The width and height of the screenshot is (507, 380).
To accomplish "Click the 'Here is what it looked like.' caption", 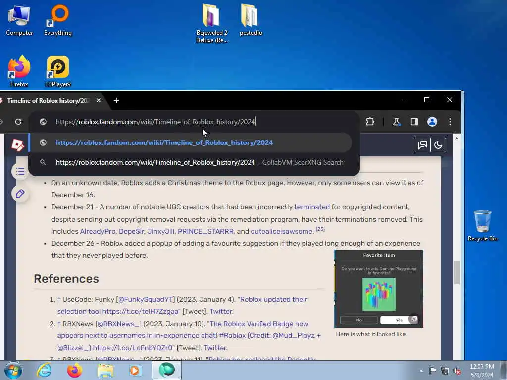I will 371,334.
